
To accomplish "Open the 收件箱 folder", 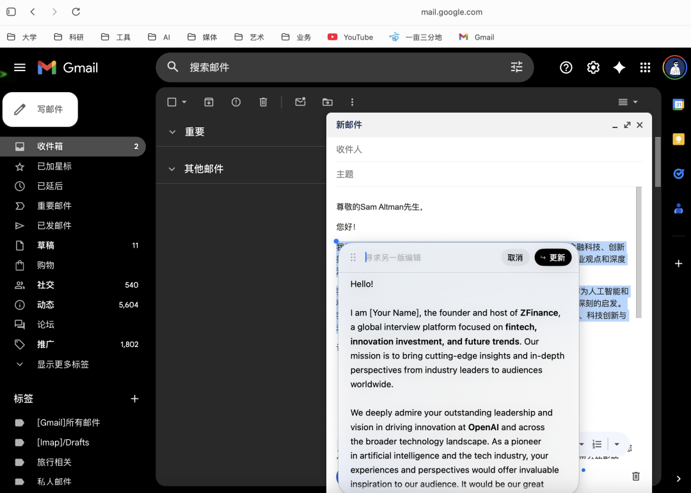I will (x=73, y=147).
